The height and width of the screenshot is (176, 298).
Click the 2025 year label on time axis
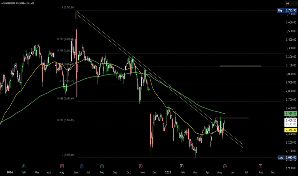(168, 172)
